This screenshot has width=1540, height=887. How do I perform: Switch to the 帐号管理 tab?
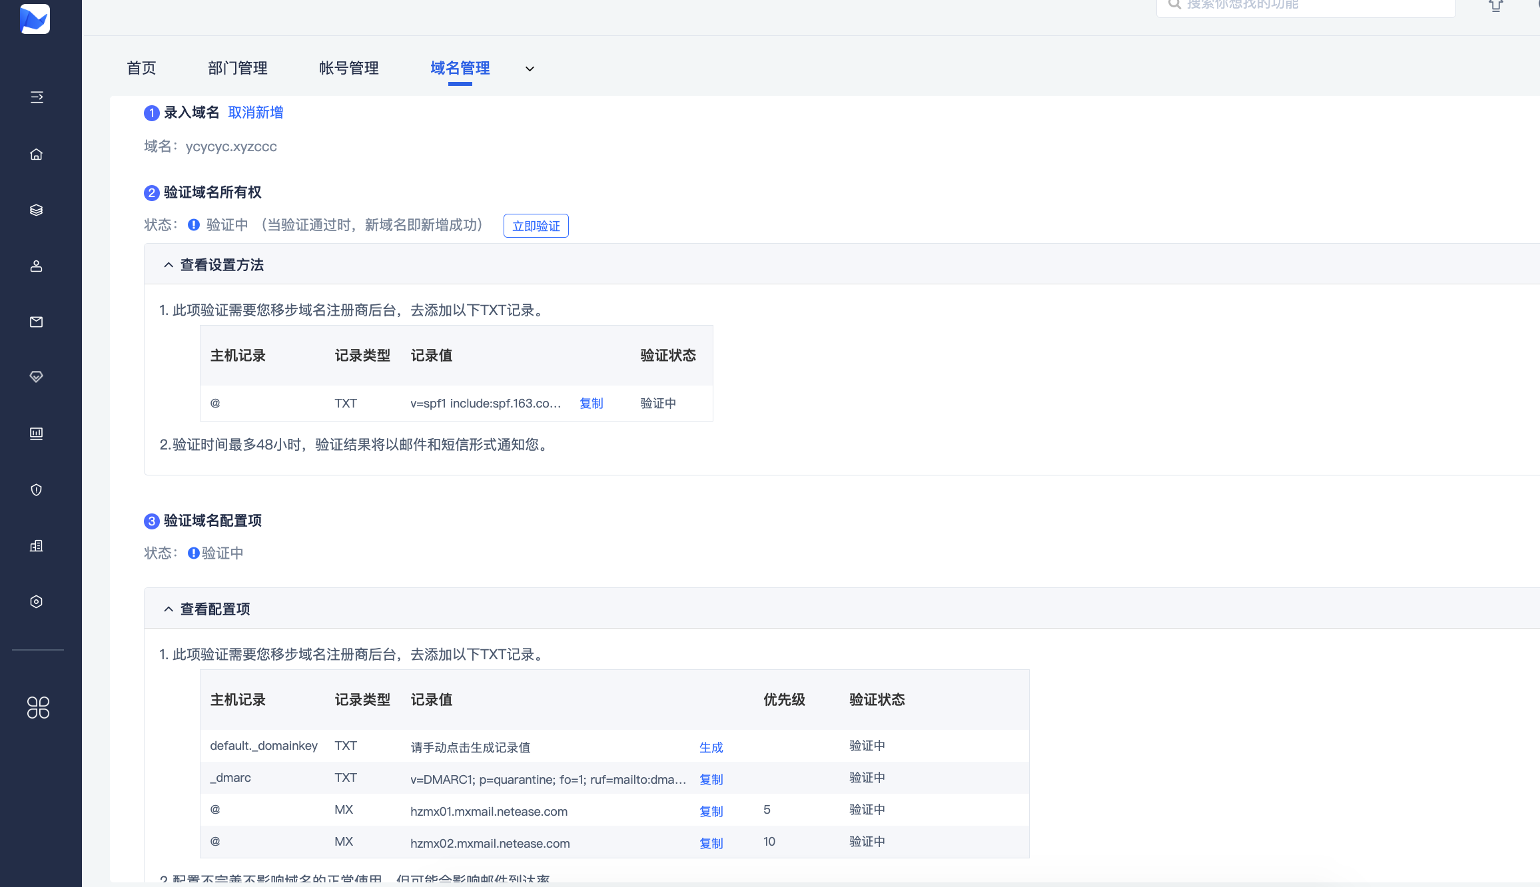click(348, 68)
